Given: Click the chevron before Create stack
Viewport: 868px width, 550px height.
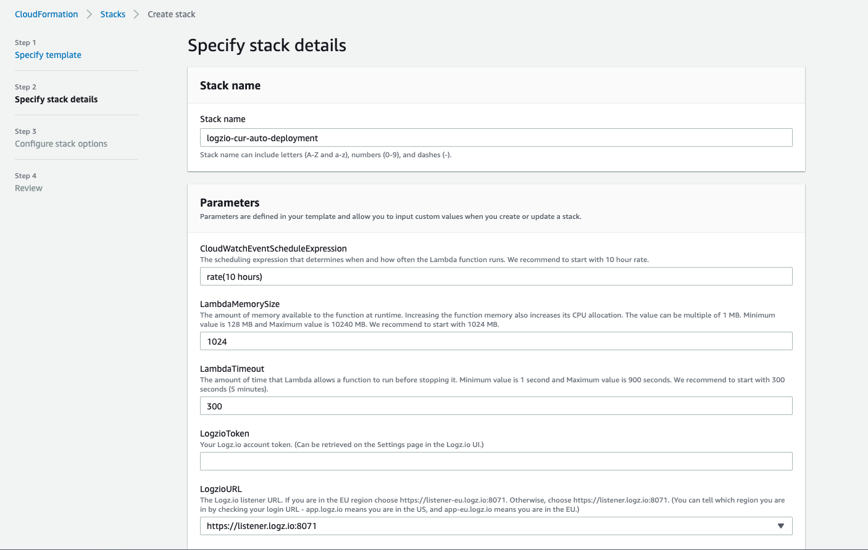Looking at the screenshot, I should [x=136, y=14].
